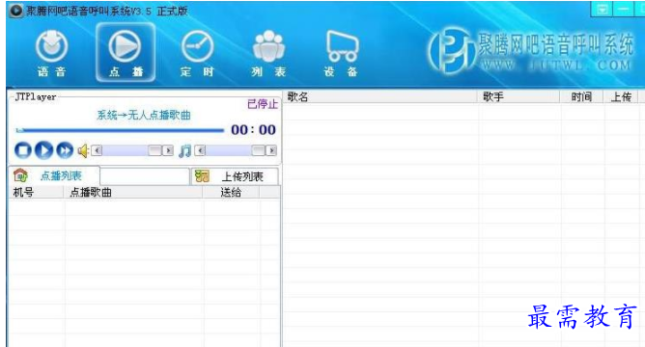The height and width of the screenshot is (347, 645).
Task: Open the 语音 voice section
Action: point(52,53)
